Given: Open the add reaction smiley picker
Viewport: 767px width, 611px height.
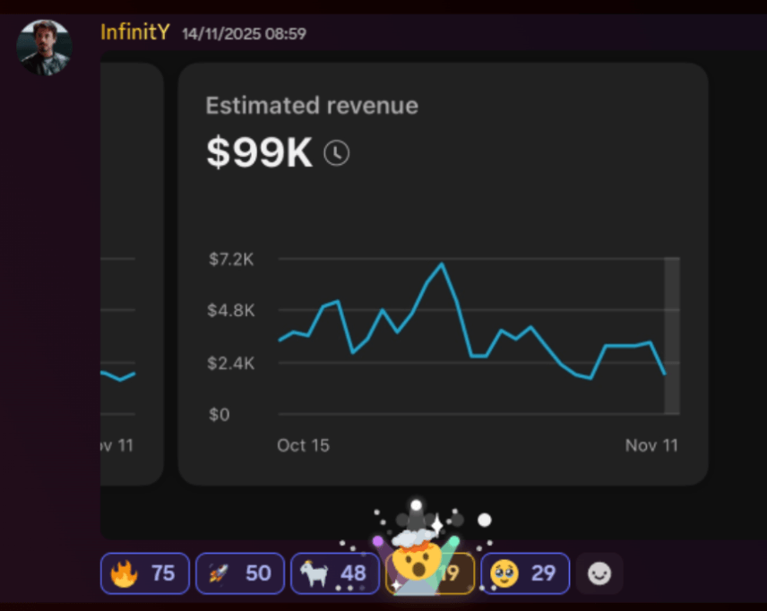Looking at the screenshot, I should tap(599, 573).
